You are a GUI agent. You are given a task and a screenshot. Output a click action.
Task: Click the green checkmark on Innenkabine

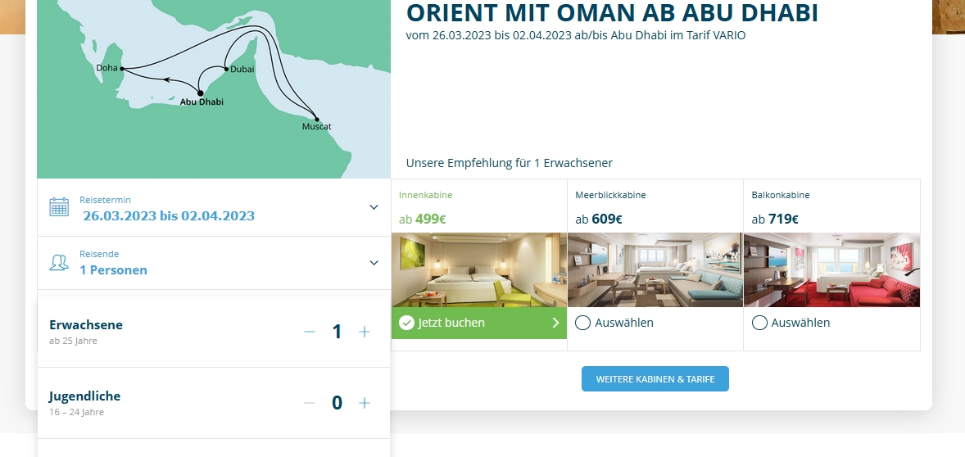tap(406, 323)
